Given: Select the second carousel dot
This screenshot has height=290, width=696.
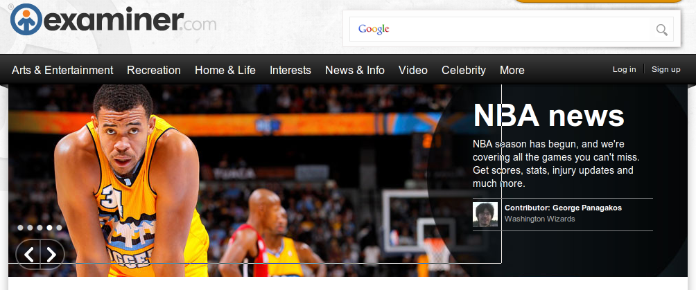Looking at the screenshot, I should pos(31,228).
